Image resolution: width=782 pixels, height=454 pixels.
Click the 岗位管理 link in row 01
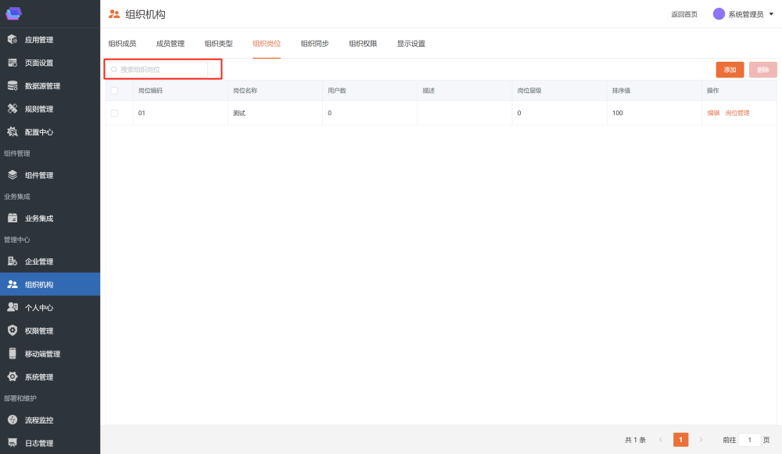click(737, 113)
